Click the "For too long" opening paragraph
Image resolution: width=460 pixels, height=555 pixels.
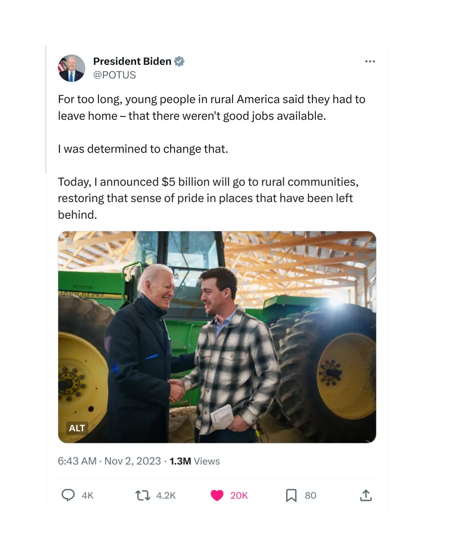tap(211, 108)
